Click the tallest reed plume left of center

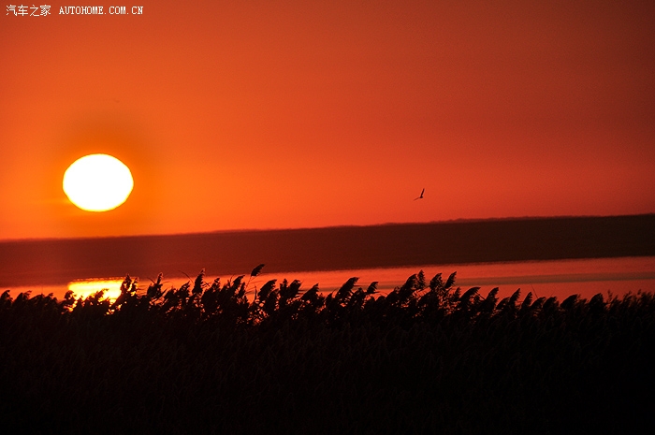pyautogui.click(x=255, y=271)
